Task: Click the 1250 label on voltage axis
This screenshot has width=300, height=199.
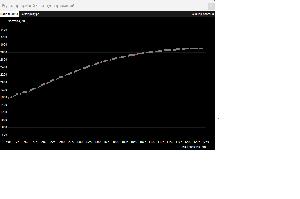Action: tap(205, 142)
